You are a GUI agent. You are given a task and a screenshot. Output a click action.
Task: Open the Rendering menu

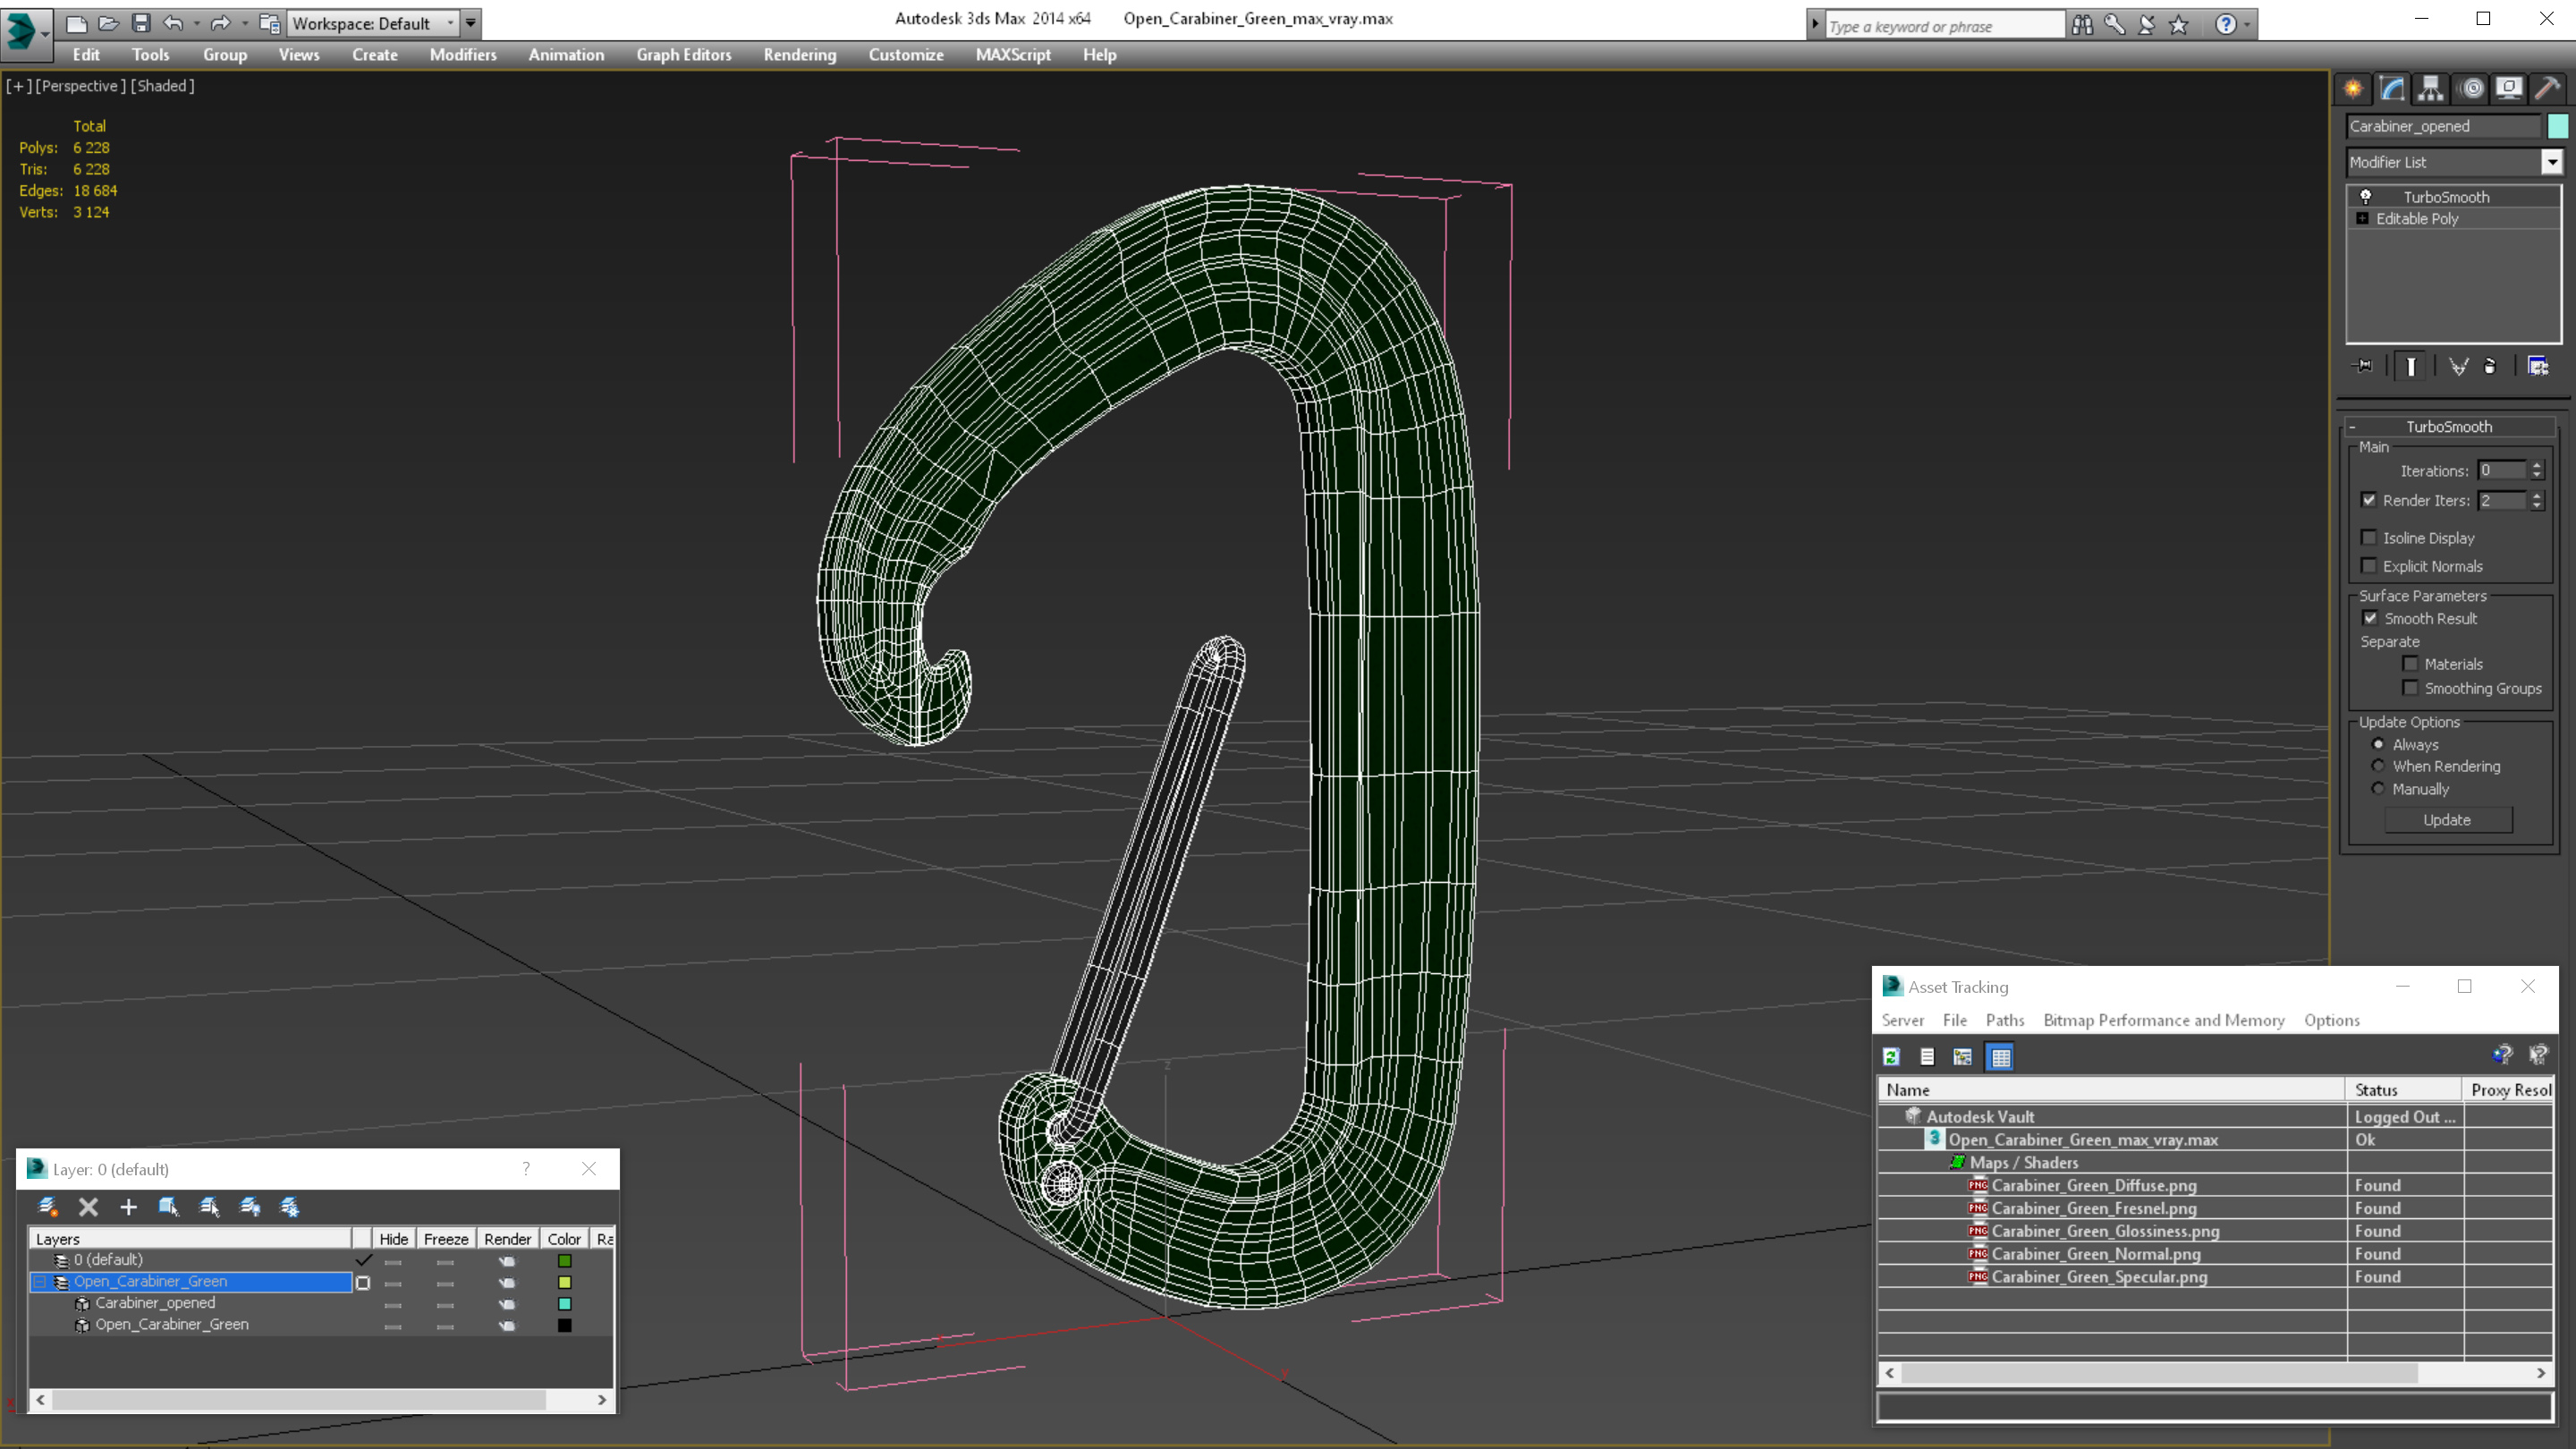click(800, 55)
